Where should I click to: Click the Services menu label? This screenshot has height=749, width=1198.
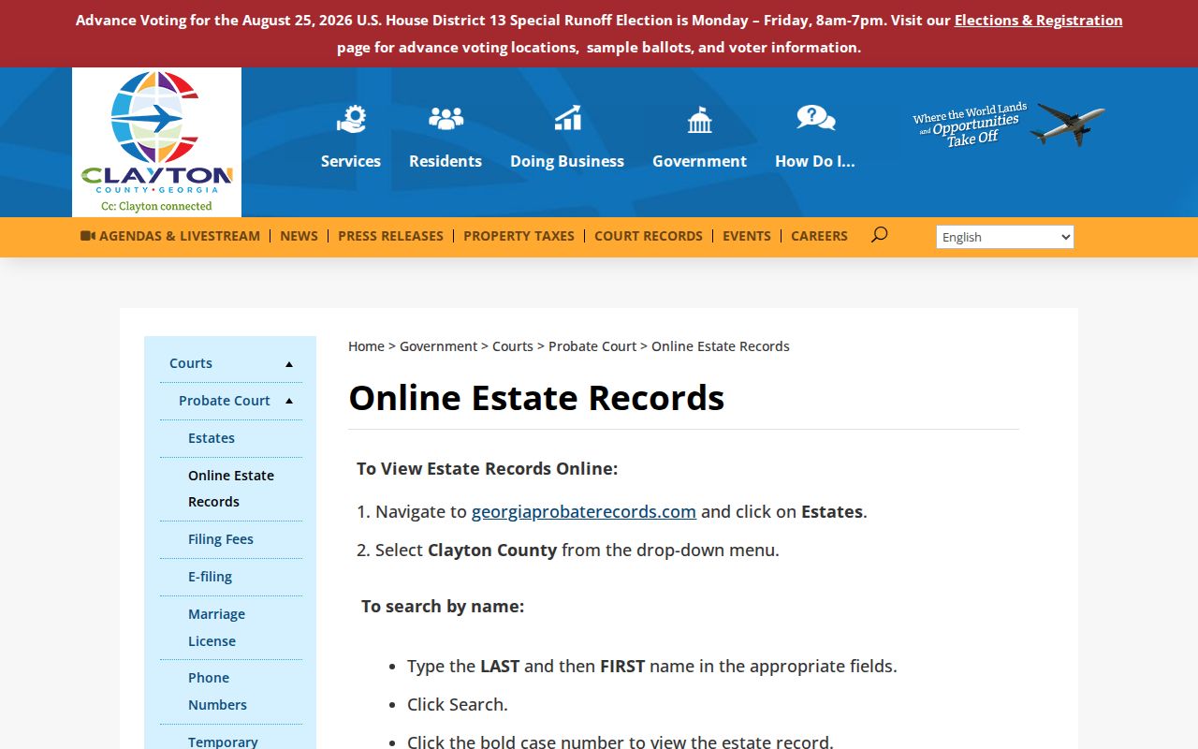[351, 161]
